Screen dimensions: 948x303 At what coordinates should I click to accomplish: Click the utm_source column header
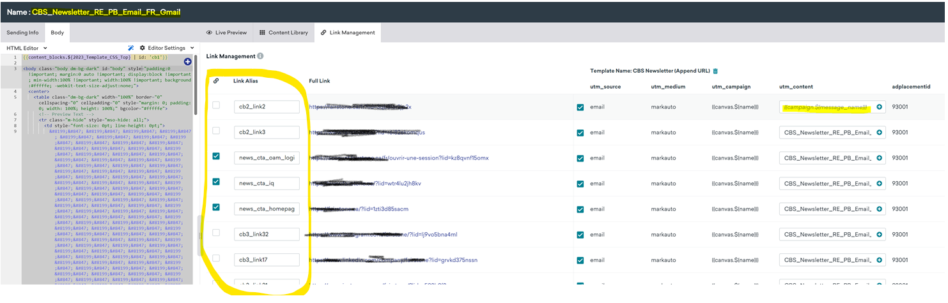[607, 87]
